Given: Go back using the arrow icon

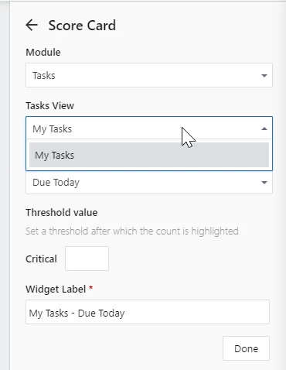Looking at the screenshot, I should 32,26.
